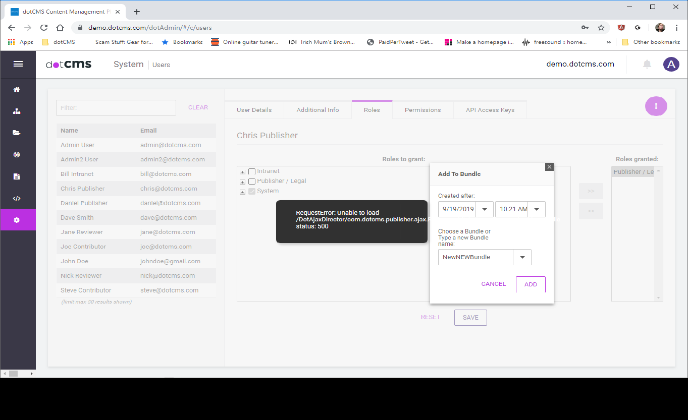
Task: Check the Publisher / Legal role checkbox
Action: pyautogui.click(x=252, y=181)
